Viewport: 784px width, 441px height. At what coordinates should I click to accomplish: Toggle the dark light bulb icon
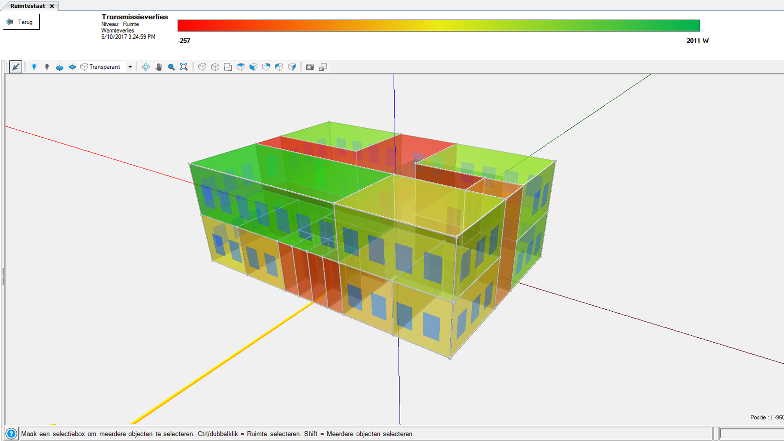pos(47,67)
